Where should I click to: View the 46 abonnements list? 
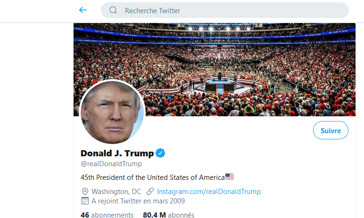pyautogui.click(x=107, y=215)
